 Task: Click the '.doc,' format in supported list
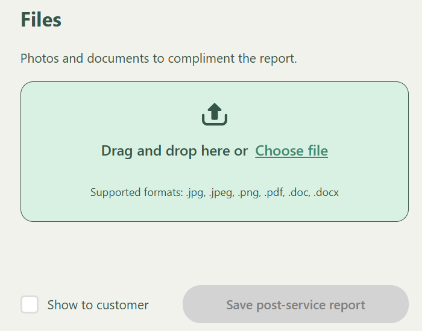point(299,192)
